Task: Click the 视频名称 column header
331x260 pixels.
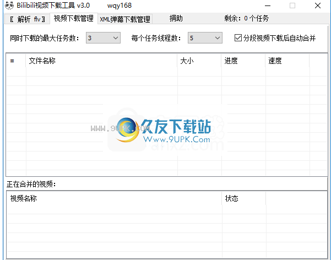Action: [x=114, y=198]
